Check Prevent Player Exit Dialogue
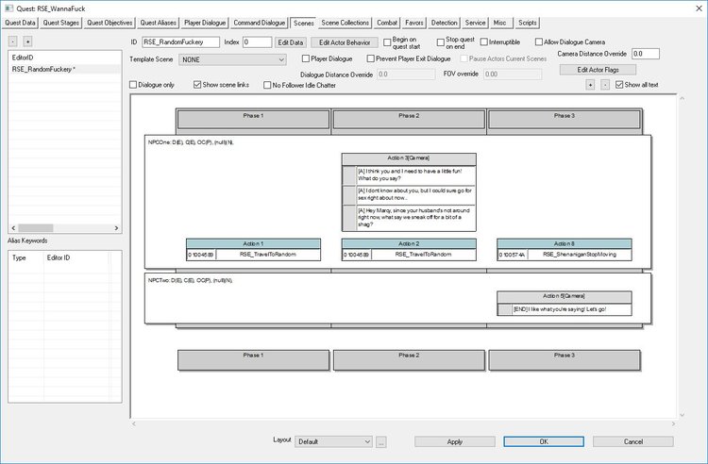The width and height of the screenshot is (708, 464). pos(371,58)
